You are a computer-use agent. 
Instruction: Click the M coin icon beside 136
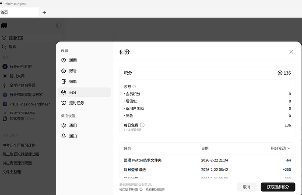[x=280, y=73]
